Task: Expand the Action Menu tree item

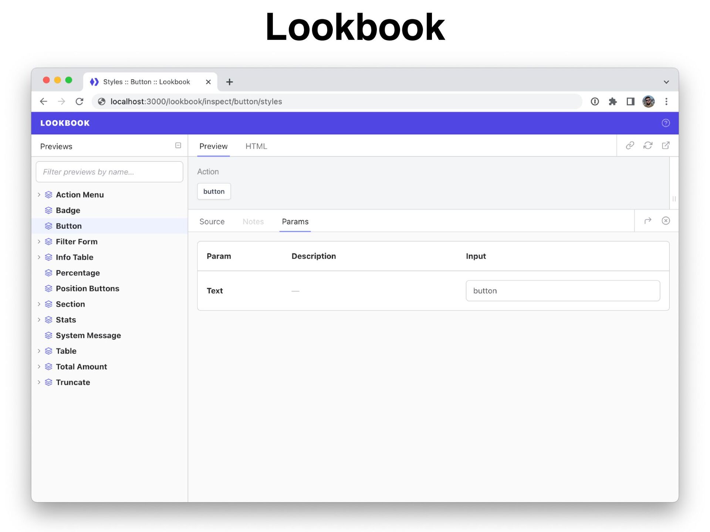Action: coord(39,195)
